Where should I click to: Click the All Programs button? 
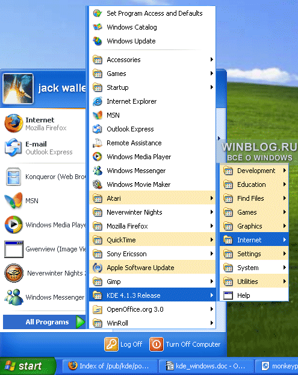pyautogui.click(x=44, y=322)
